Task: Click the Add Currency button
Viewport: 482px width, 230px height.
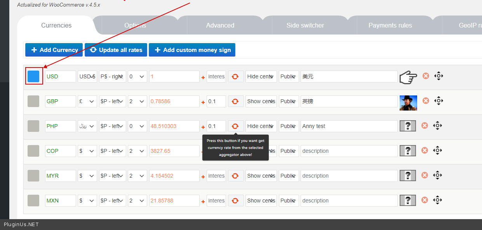Action: [54, 50]
